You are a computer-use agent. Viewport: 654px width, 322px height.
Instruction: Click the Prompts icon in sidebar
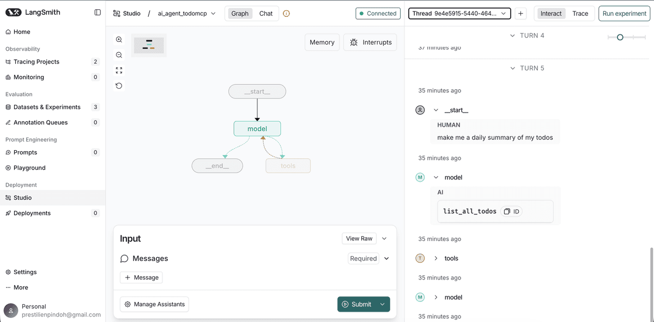point(8,152)
